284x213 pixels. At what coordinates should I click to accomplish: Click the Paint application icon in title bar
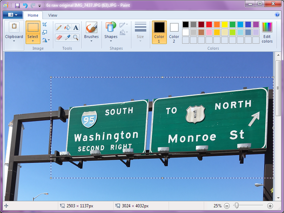click(6, 5)
